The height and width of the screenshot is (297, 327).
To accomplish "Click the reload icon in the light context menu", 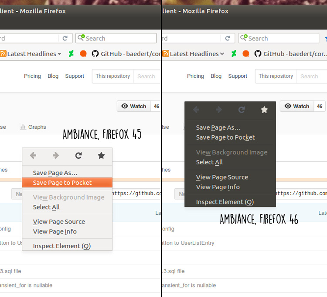I will click(78, 156).
